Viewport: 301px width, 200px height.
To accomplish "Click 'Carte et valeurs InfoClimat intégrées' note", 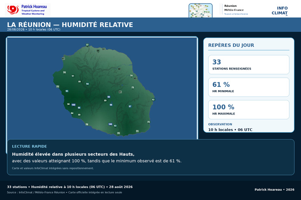I will pos(53,168).
